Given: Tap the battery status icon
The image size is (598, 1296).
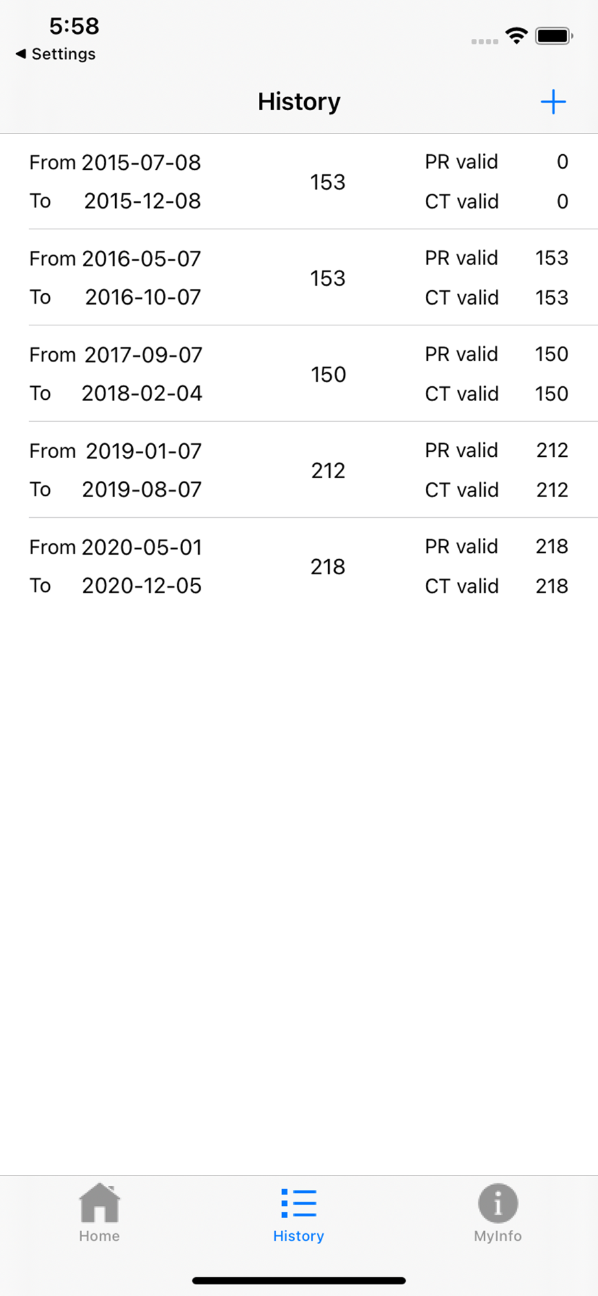Looking at the screenshot, I should pyautogui.click(x=553, y=36).
